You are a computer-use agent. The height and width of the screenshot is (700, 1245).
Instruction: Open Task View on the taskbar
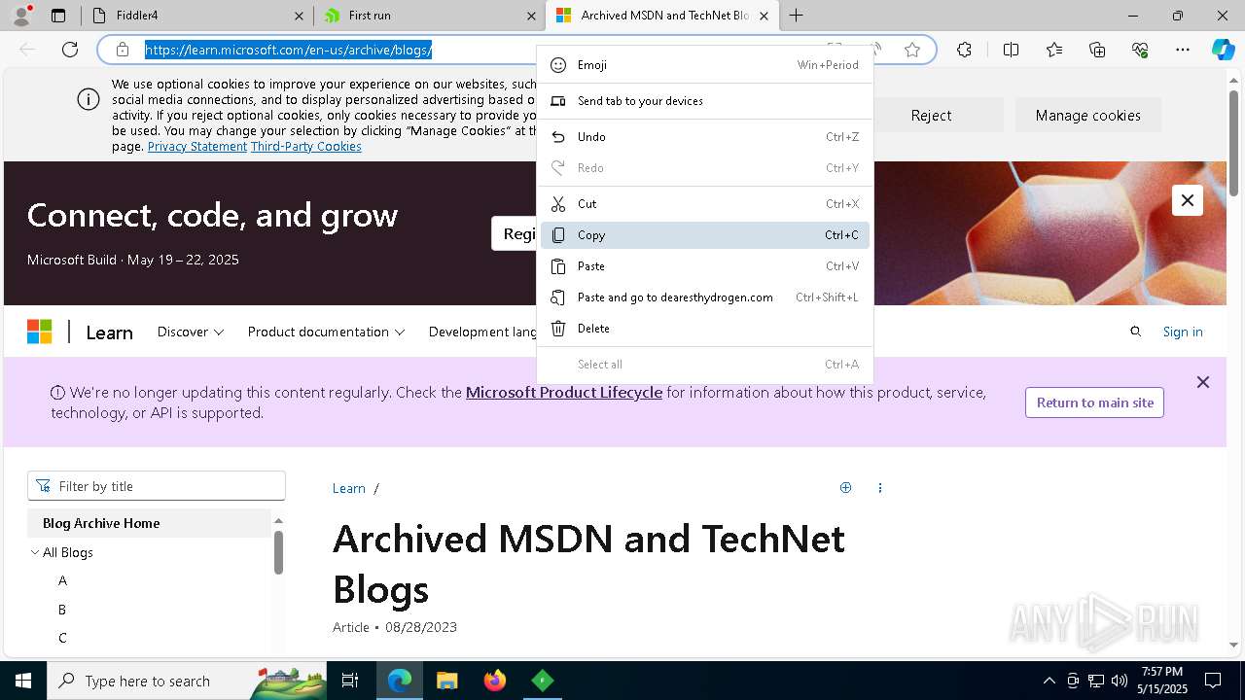coord(350,681)
